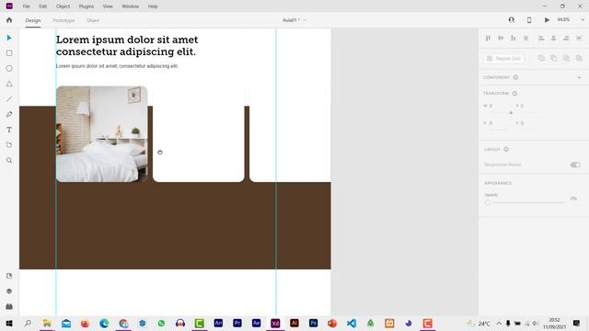Open the Edit menu
This screenshot has width=589, height=331.
(x=43, y=6)
